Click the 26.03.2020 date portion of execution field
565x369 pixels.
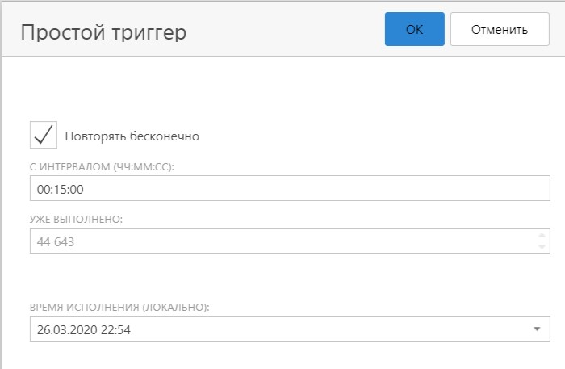67,329
